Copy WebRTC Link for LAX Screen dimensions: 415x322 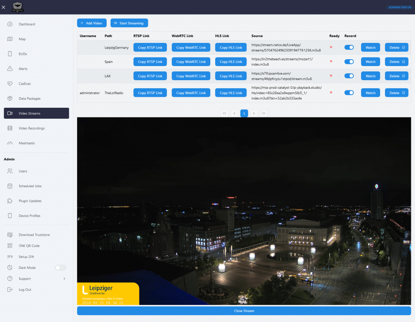[191, 76]
